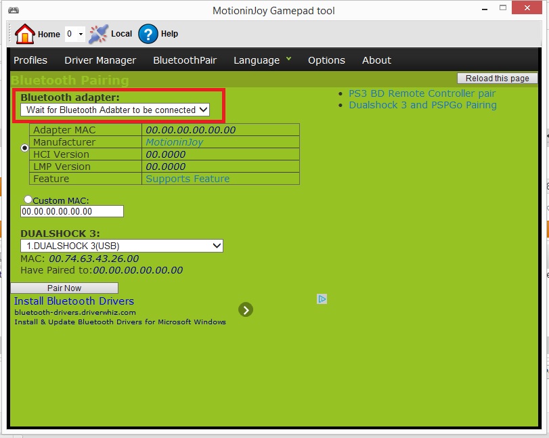549x438 pixels.
Task: Open the PS3 BD Remote Controller pair link
Action: pyautogui.click(x=422, y=93)
